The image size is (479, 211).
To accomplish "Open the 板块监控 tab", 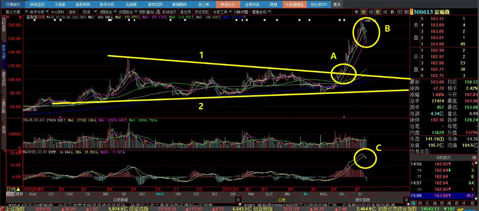I will pos(37,4).
